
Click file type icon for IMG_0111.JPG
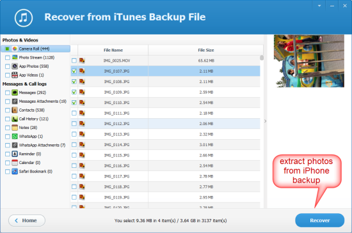point(82,113)
